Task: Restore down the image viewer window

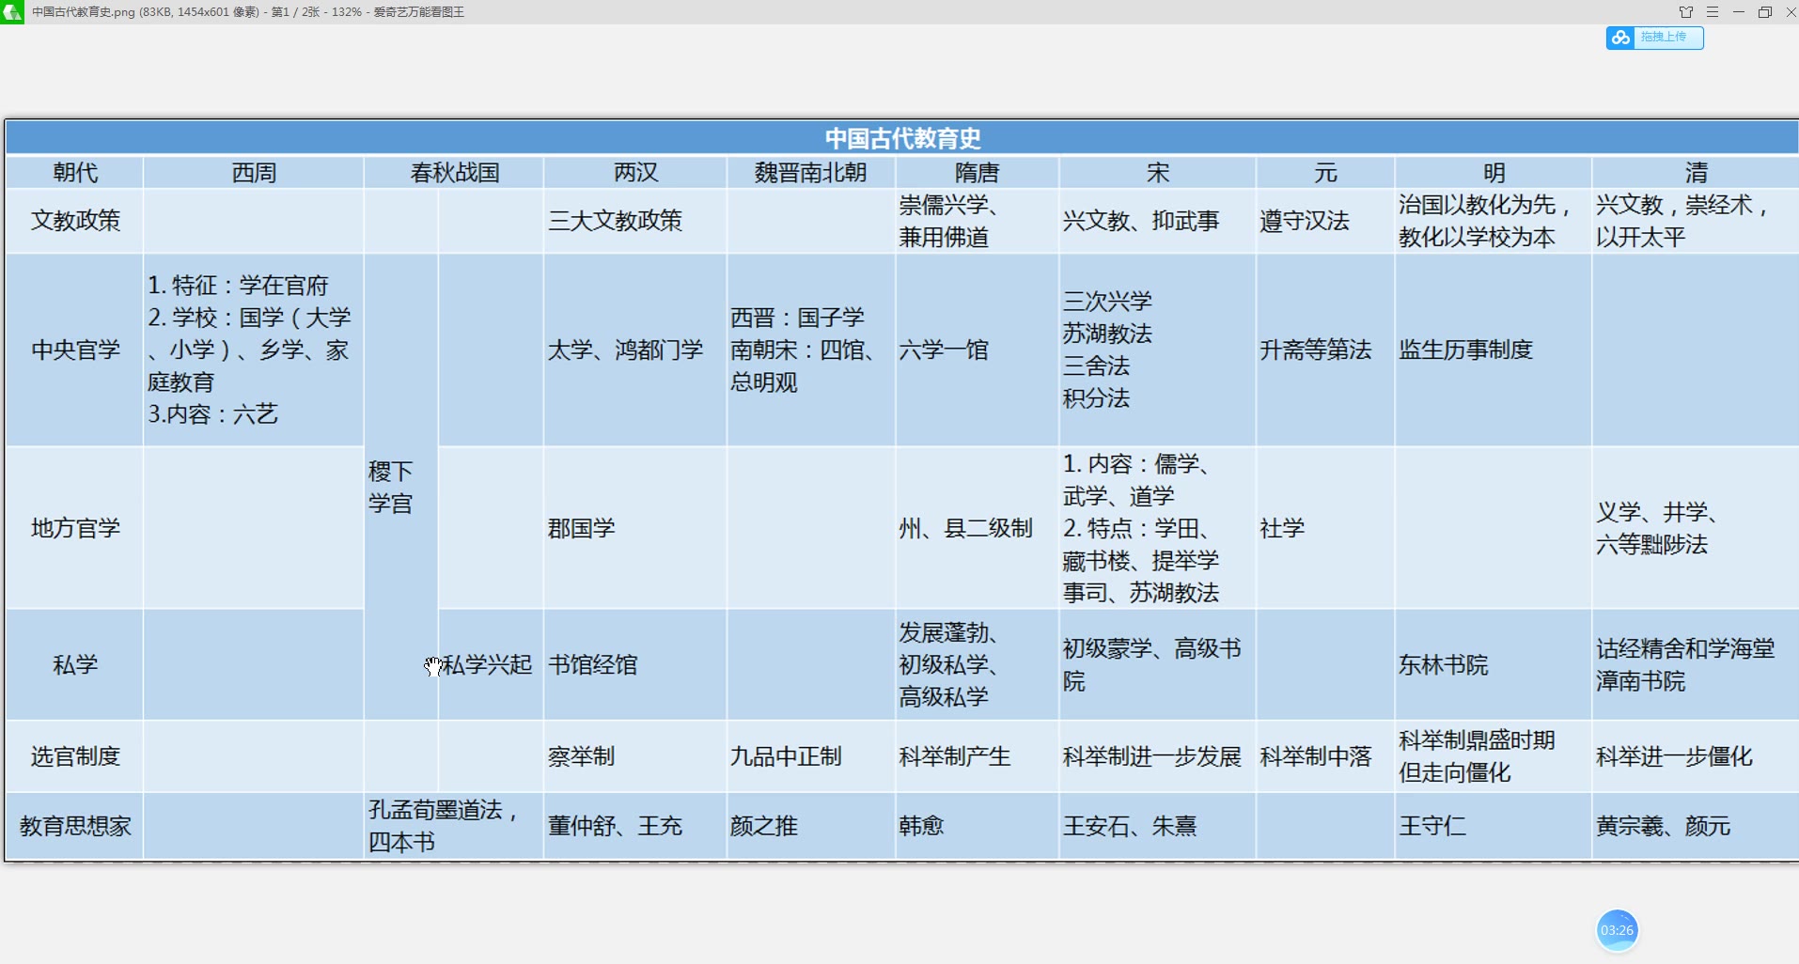Action: [x=1765, y=12]
